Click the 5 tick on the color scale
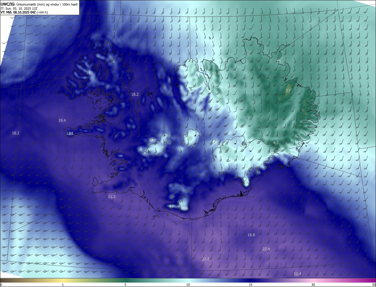This screenshot has height=287, width=376. point(125,285)
